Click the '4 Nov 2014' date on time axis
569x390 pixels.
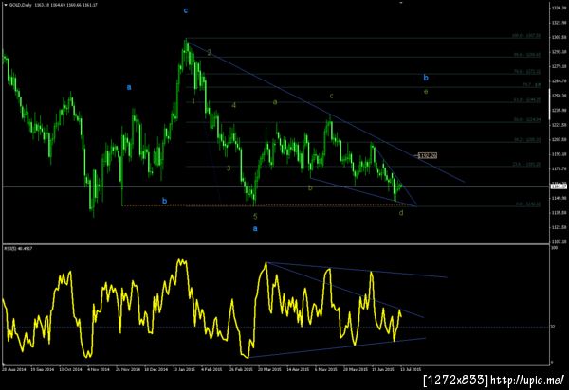coord(99,370)
